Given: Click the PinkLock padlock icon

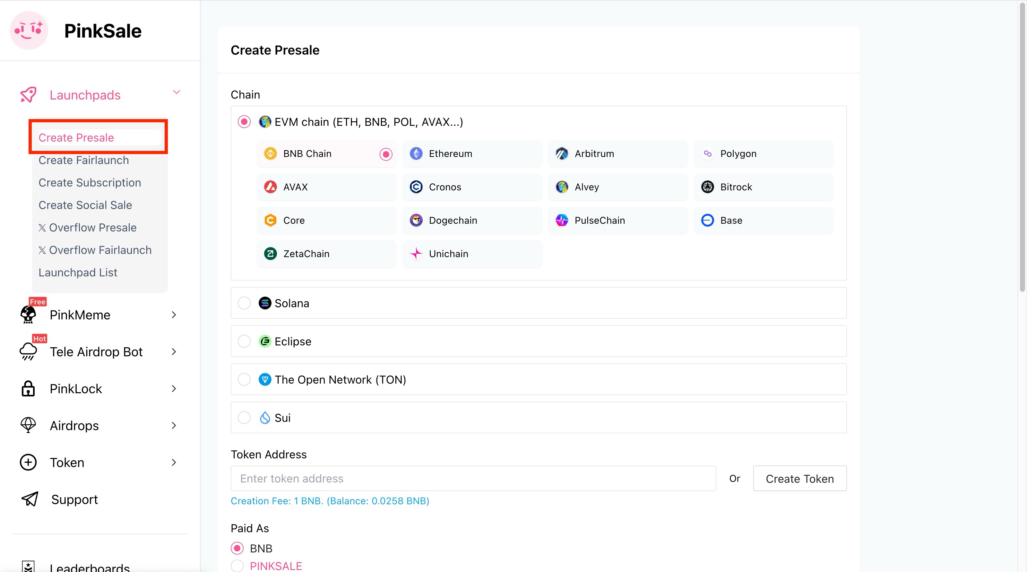Looking at the screenshot, I should click(28, 389).
